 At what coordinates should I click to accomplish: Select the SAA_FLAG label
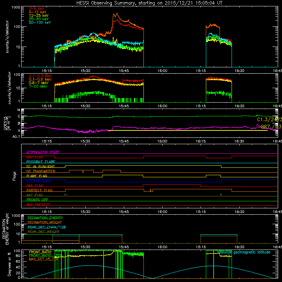click(x=35, y=185)
